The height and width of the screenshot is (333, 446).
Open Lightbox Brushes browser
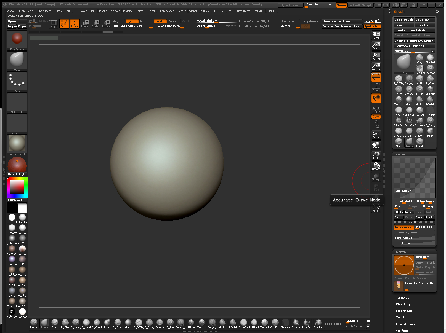(x=415, y=46)
